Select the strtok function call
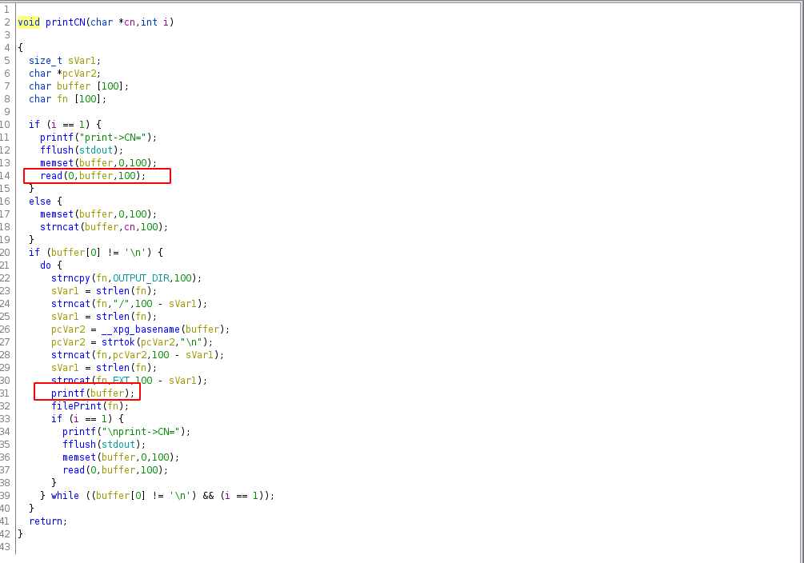The image size is (804, 563). point(118,341)
